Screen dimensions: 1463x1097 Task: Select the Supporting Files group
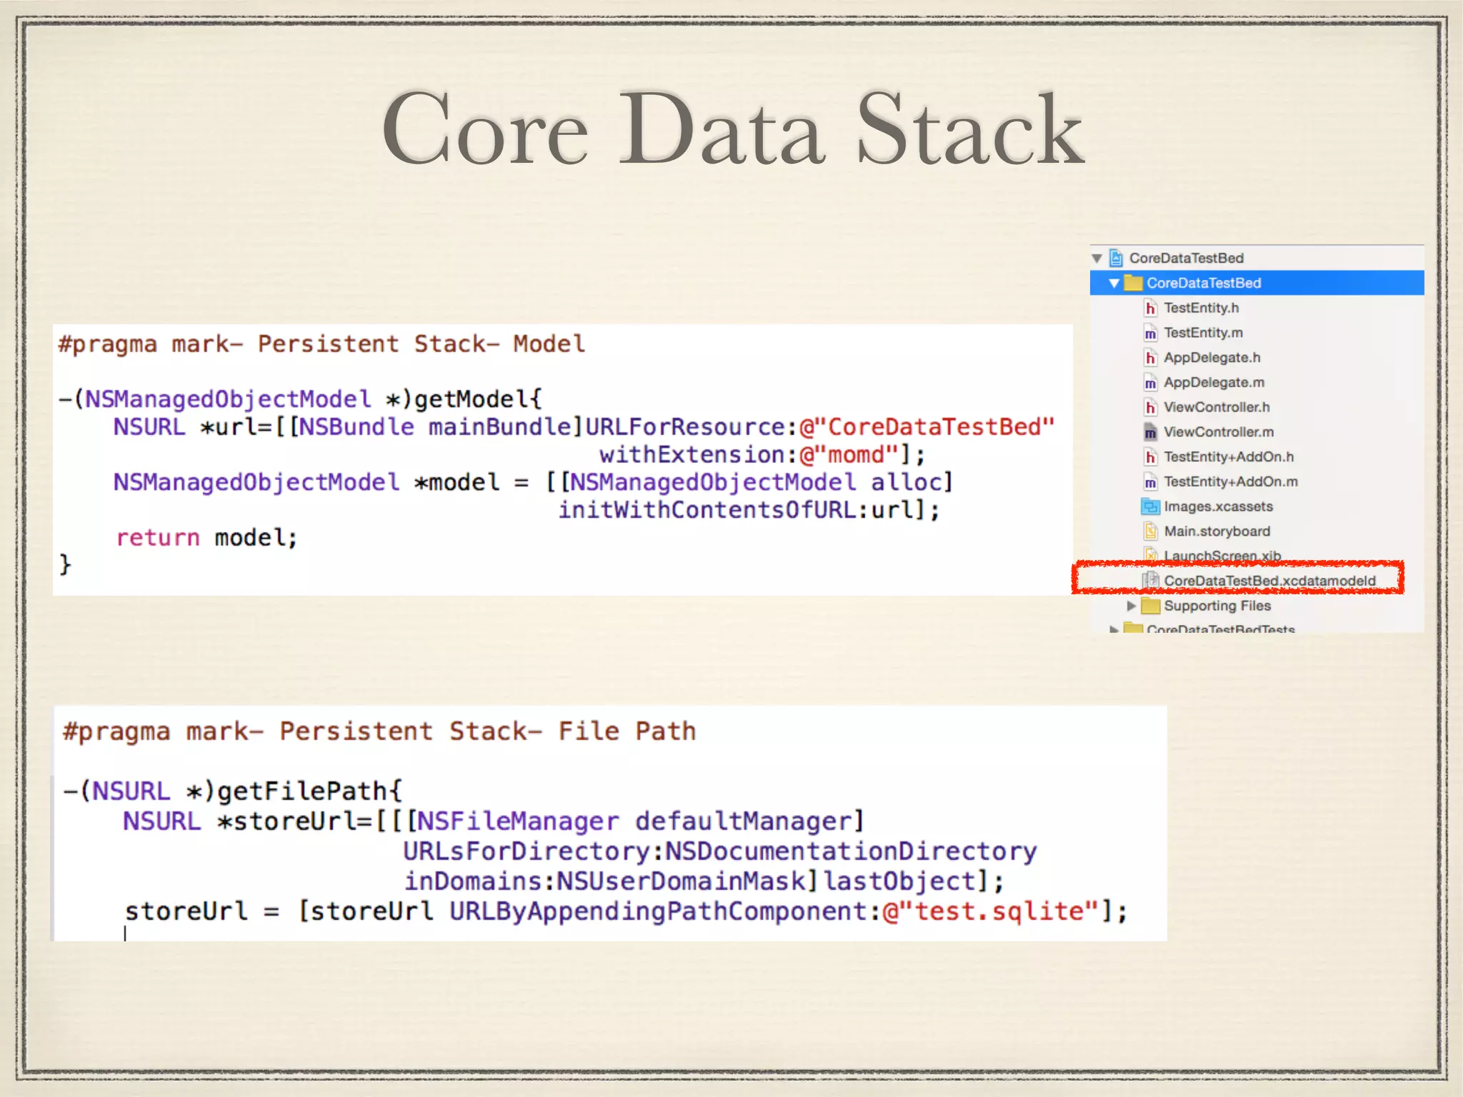tap(1217, 606)
